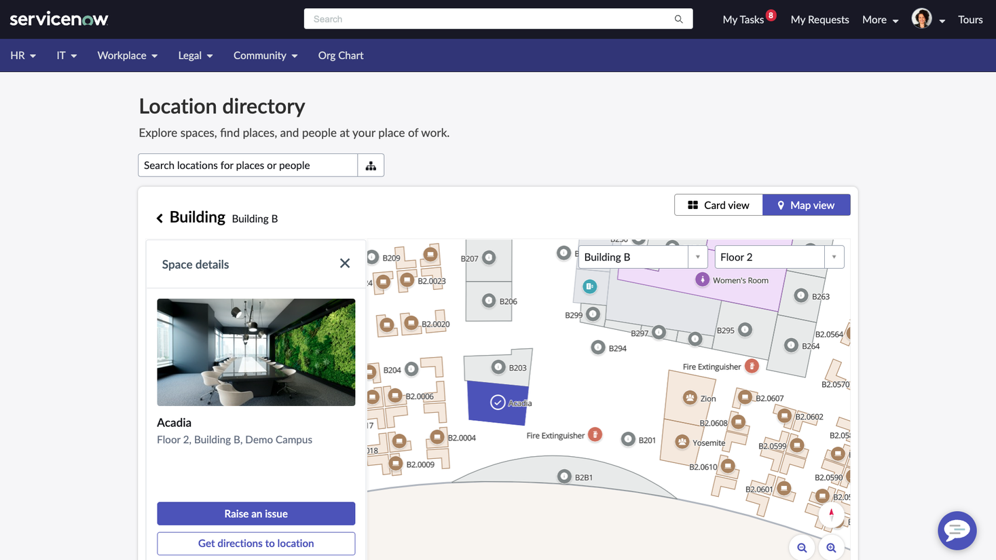Click the Search locations for places field
This screenshot has width=996, height=560.
click(247, 165)
